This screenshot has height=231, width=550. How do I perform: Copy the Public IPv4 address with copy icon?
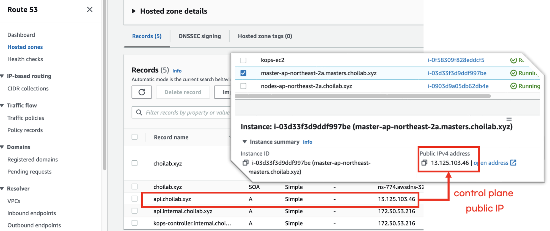click(x=424, y=163)
